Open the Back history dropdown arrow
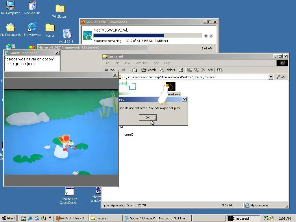This screenshot has height=222, width=296. pyautogui.click(x=119, y=70)
